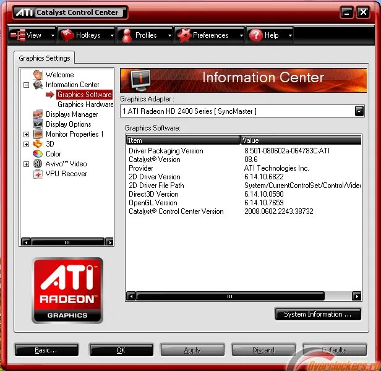The image size is (381, 371).
Task: Click the VPU Recover first-aid icon
Action: [38, 174]
